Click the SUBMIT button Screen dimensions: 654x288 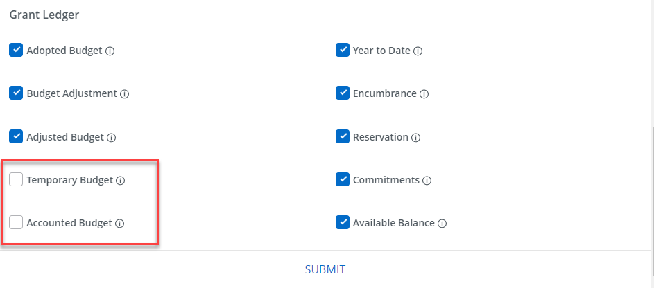coord(325,269)
